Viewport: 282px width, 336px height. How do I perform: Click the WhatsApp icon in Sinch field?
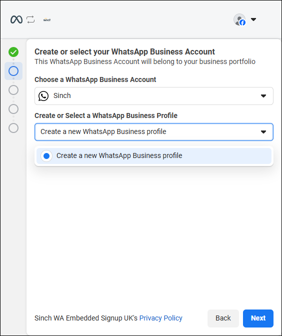(43, 96)
